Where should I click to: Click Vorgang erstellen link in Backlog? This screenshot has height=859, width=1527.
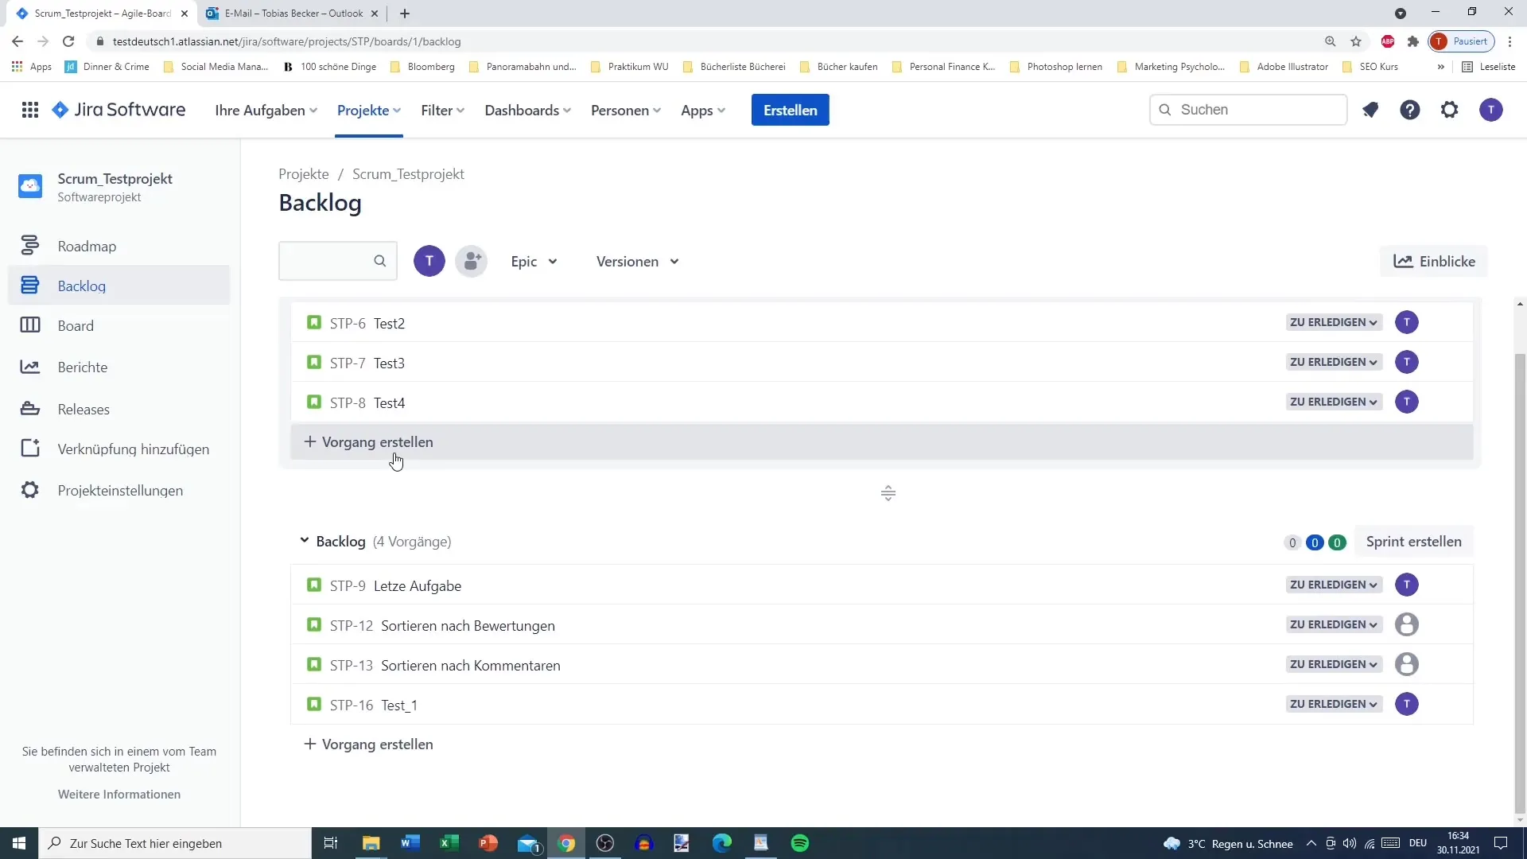pos(368,744)
